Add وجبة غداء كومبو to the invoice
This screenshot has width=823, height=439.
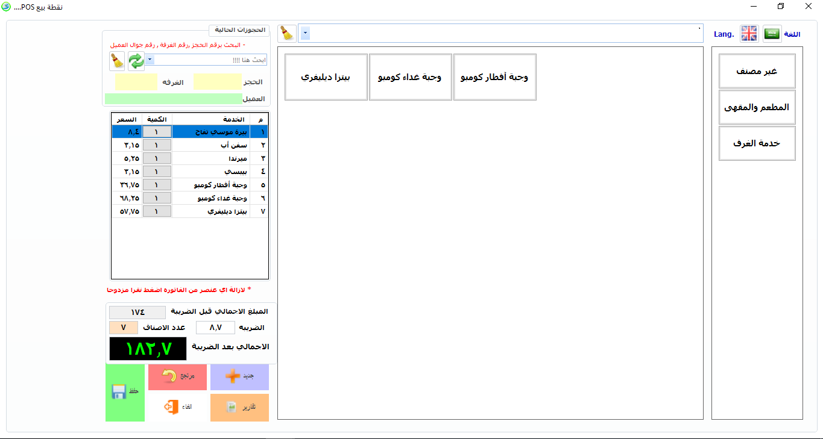(410, 77)
